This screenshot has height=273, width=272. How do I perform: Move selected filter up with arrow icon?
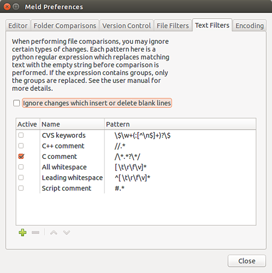(x=54, y=232)
